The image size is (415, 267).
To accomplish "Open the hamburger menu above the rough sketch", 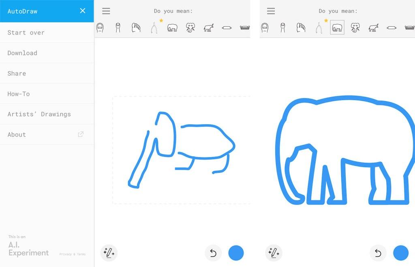I will tap(106, 11).
